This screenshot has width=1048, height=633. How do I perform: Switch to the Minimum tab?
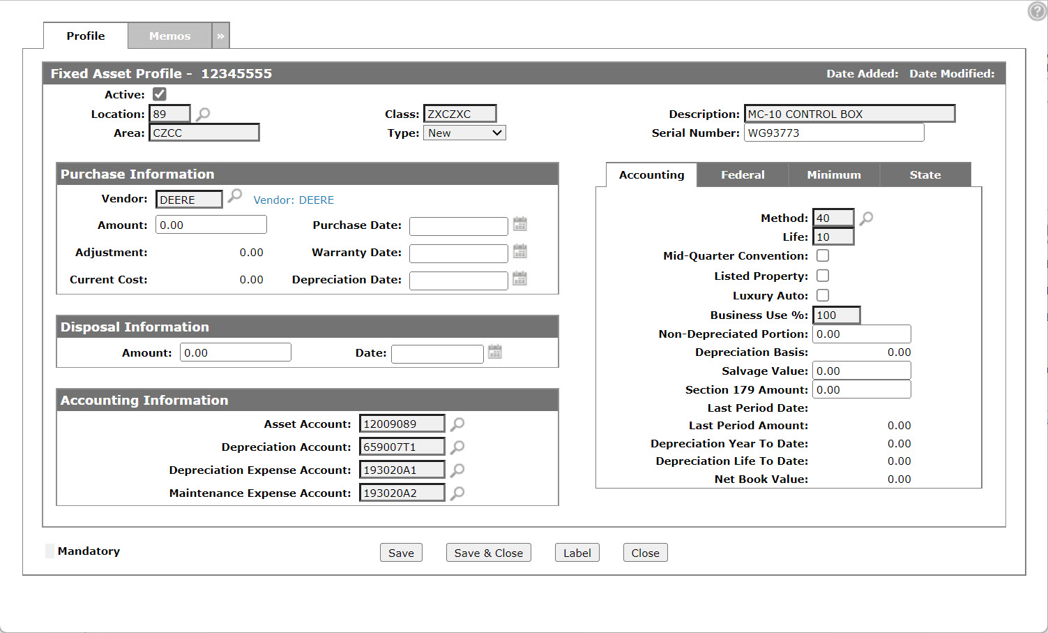(x=834, y=174)
